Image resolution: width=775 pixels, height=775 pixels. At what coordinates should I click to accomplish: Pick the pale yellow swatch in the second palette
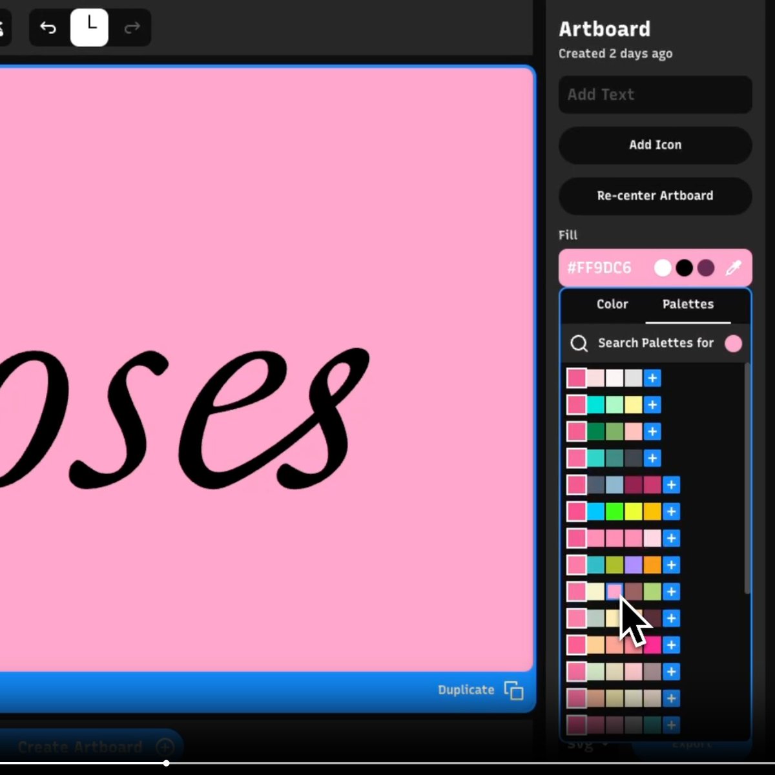633,405
